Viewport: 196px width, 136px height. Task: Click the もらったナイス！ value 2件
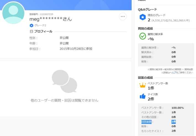click(174, 131)
